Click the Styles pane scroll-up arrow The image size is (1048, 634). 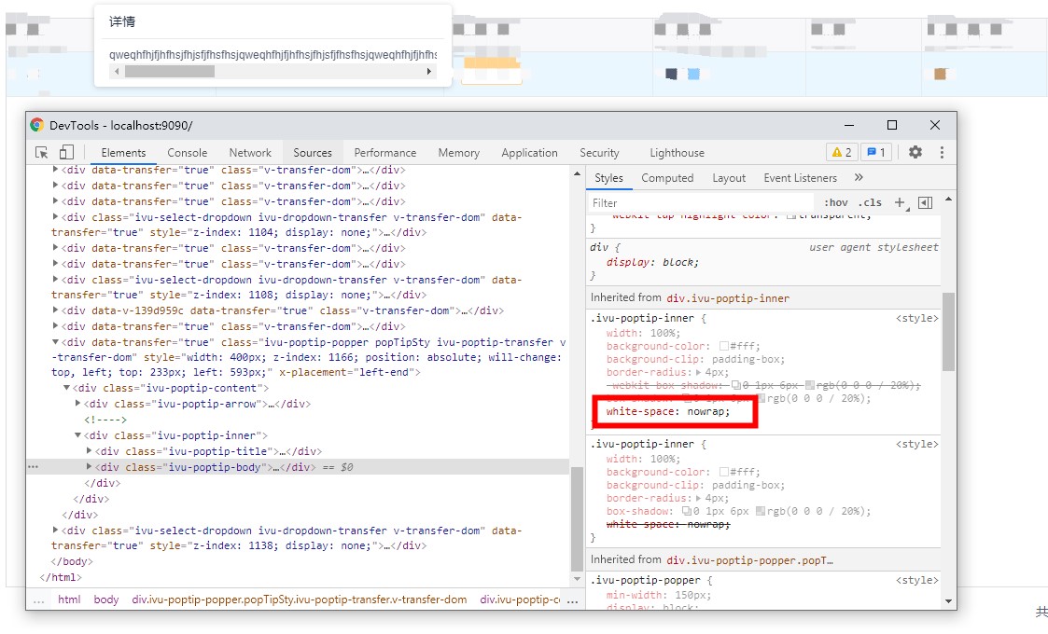948,200
